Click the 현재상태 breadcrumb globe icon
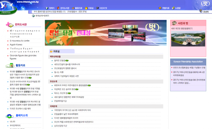212x129 pixels. 33,16
